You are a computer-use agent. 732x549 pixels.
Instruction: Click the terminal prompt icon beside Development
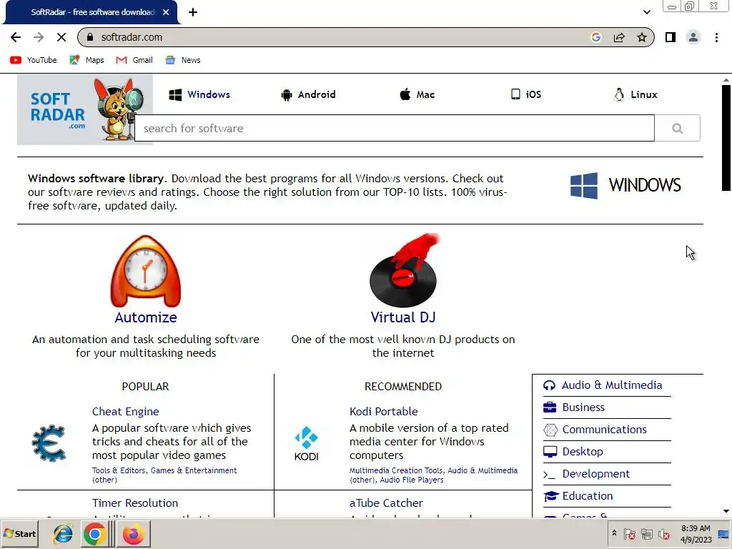(x=549, y=475)
